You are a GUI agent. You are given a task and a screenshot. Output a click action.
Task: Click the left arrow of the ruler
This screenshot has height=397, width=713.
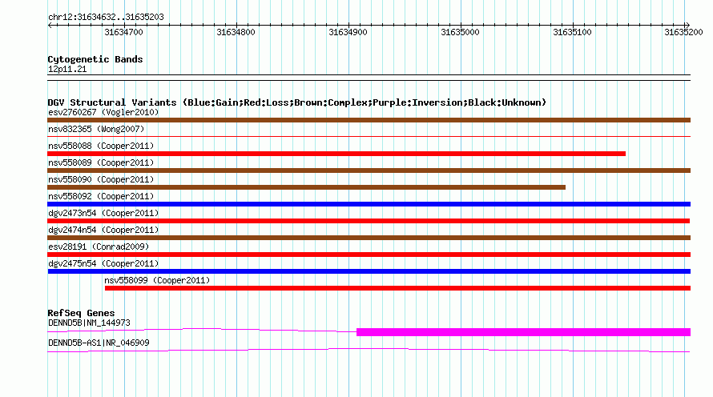[x=50, y=25]
